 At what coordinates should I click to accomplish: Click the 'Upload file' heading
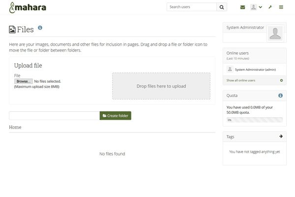[28, 66]
